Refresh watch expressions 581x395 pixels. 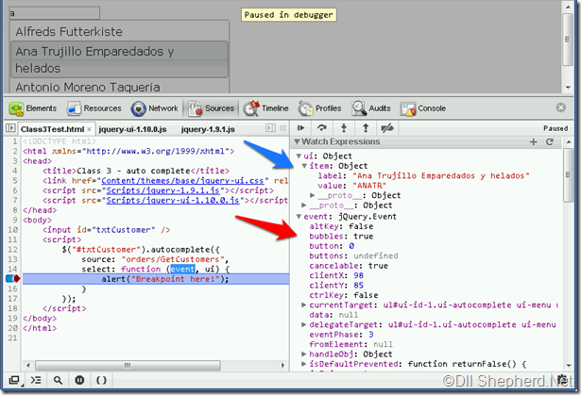coord(550,141)
